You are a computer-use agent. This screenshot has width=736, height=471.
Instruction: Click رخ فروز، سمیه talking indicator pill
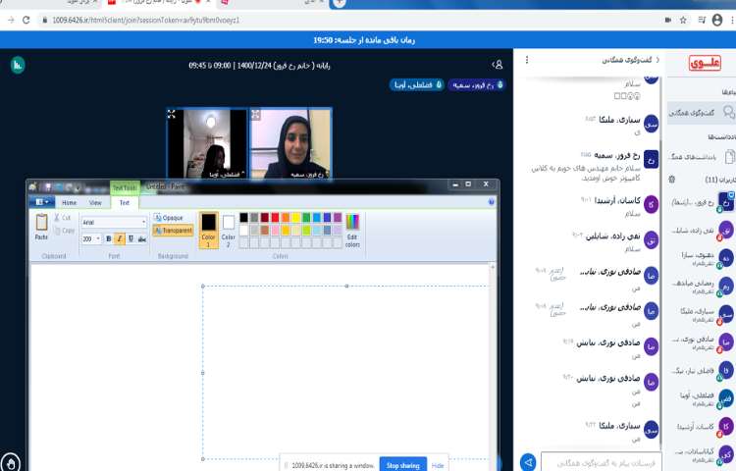[476, 85]
